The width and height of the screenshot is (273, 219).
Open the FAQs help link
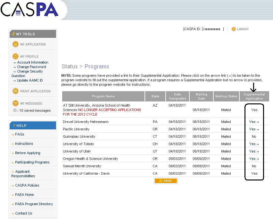tap(20, 134)
